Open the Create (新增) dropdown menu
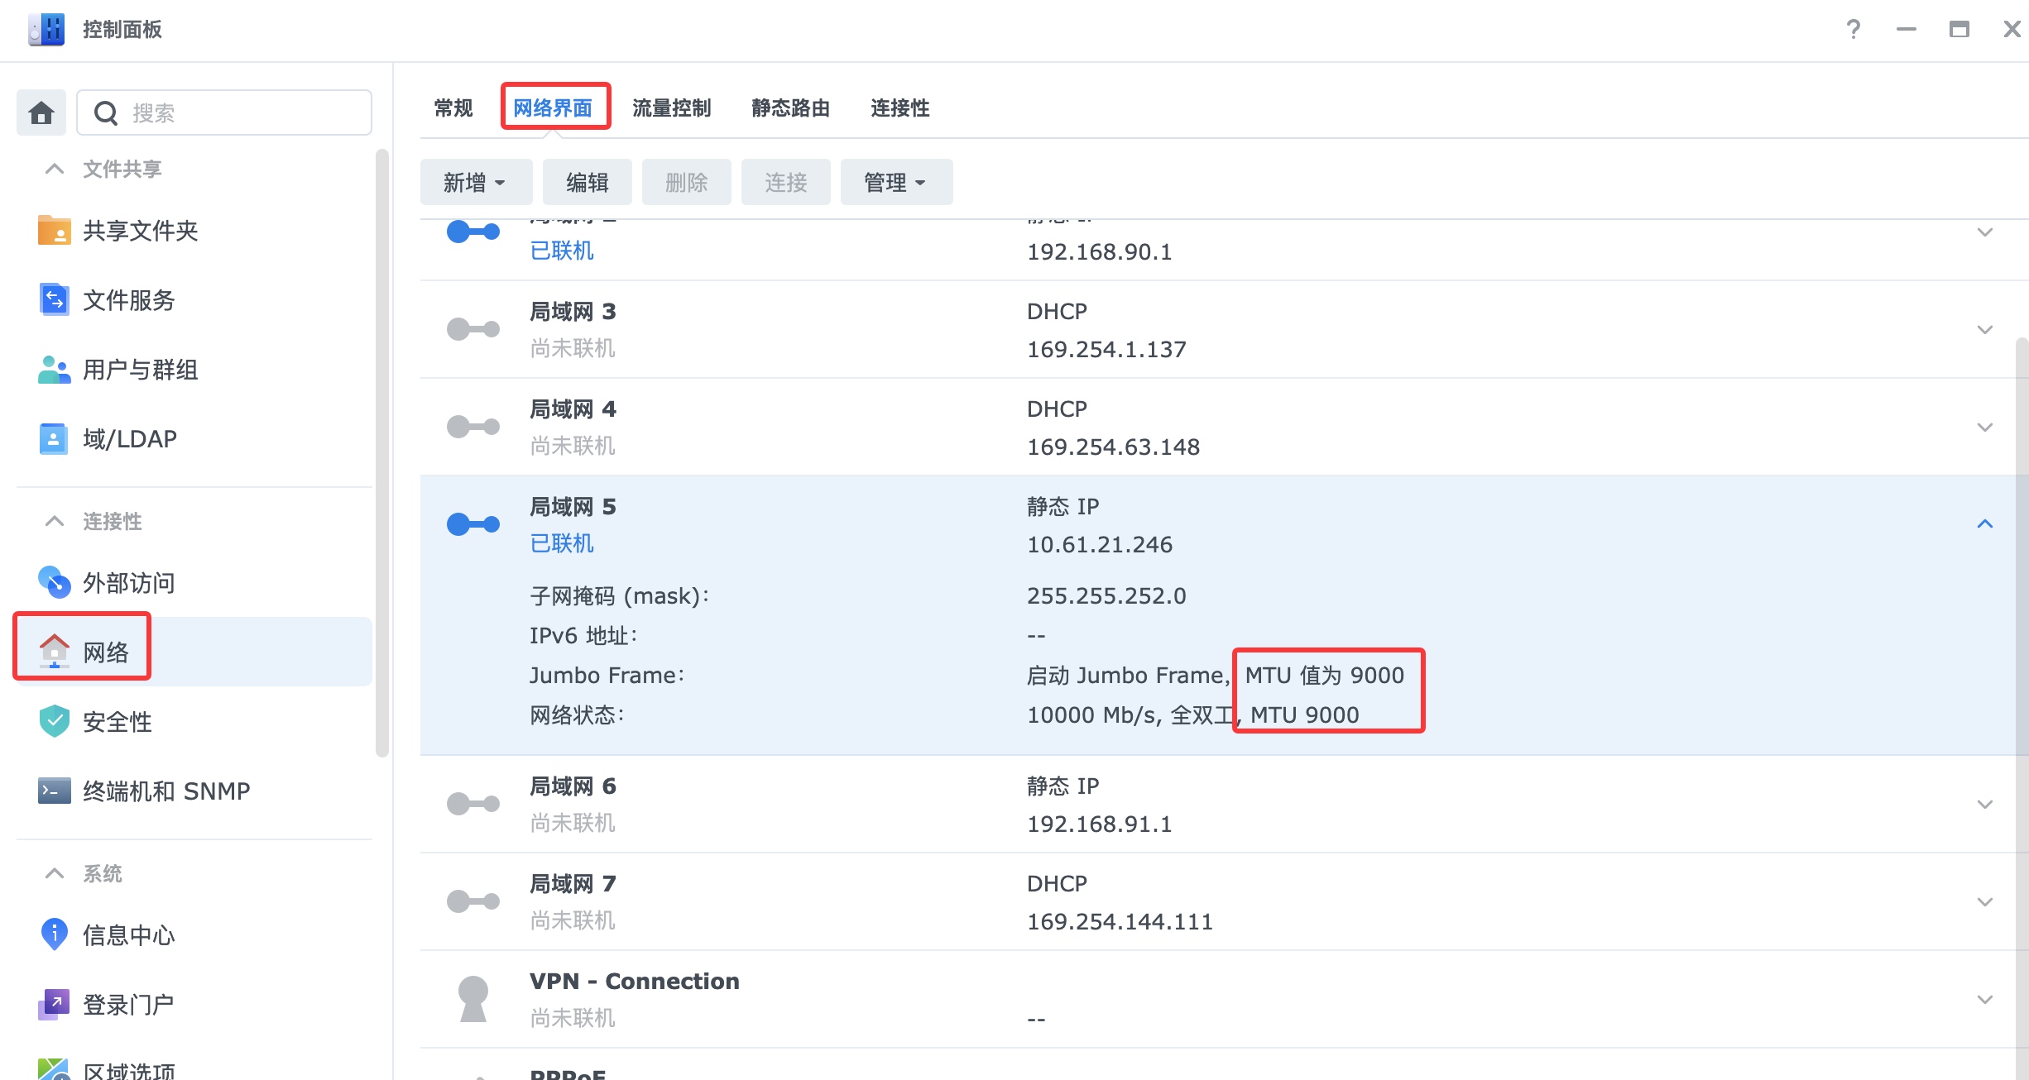The height and width of the screenshot is (1080, 2029). (475, 183)
